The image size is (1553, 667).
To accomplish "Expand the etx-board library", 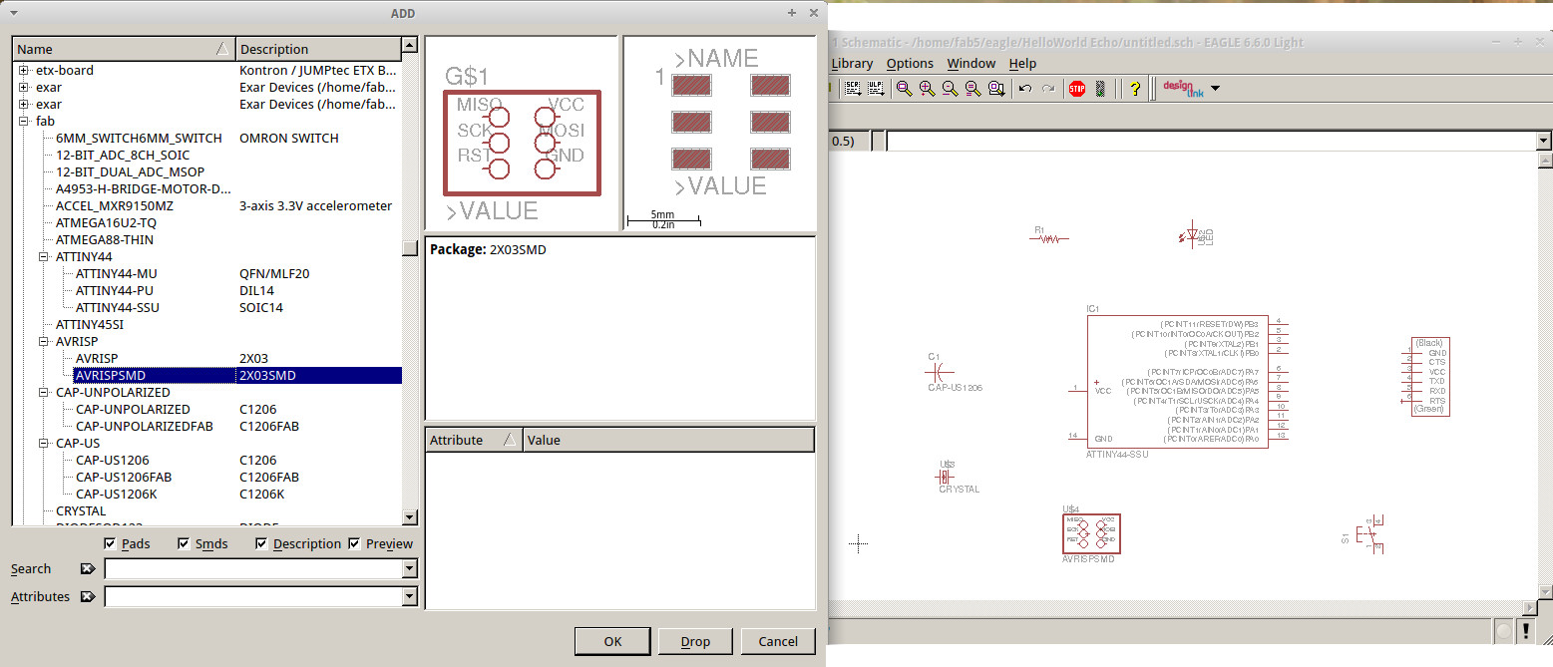I will tap(24, 71).
